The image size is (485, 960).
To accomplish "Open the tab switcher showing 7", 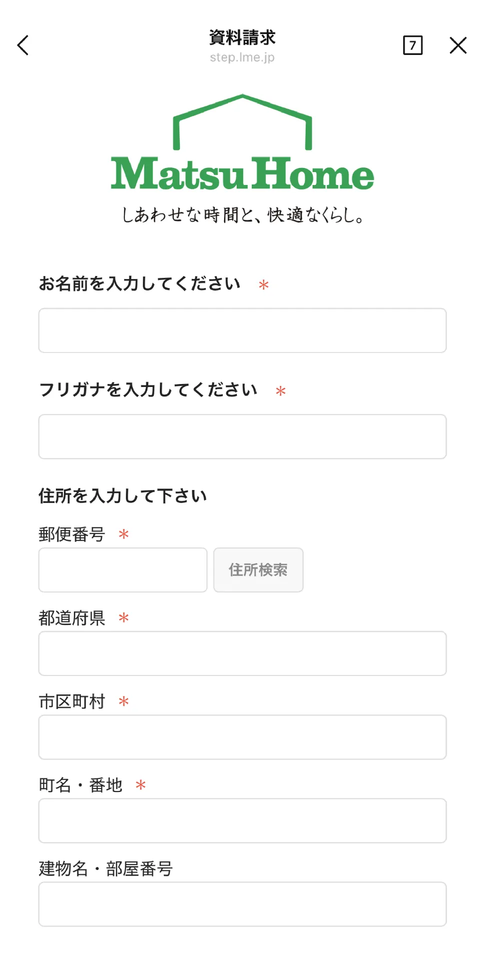I will [x=413, y=45].
